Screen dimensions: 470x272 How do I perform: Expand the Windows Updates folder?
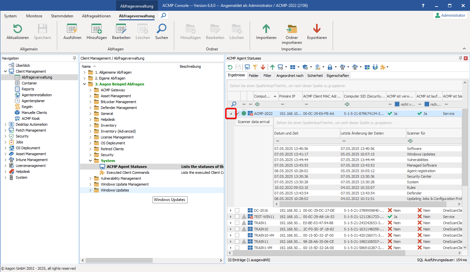[91, 190]
